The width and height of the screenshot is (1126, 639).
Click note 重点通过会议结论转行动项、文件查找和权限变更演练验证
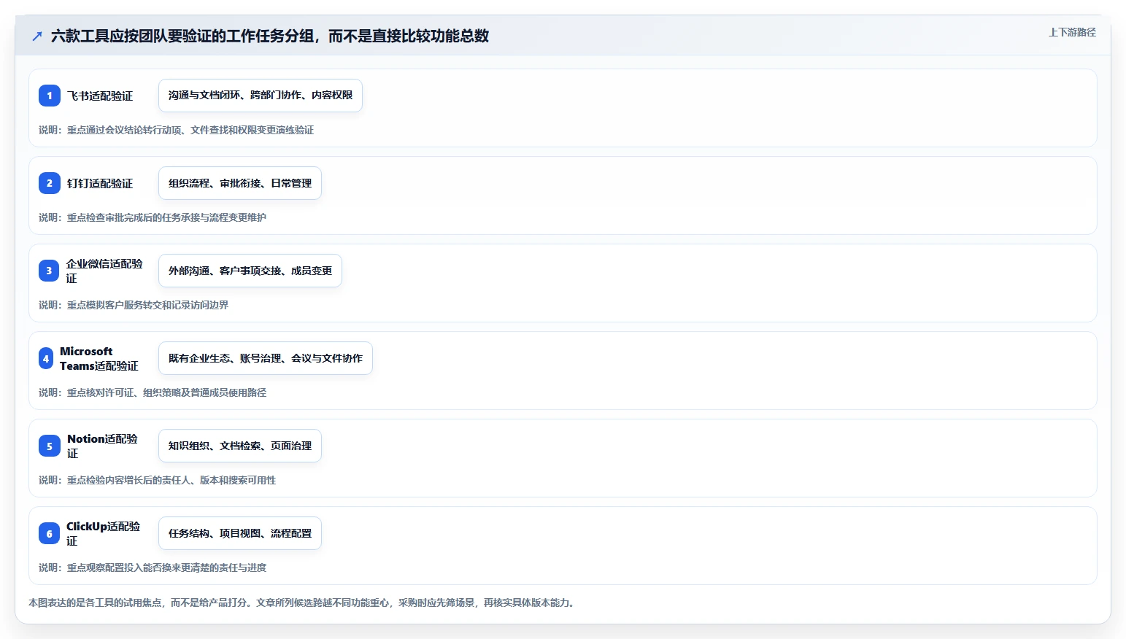pos(190,130)
